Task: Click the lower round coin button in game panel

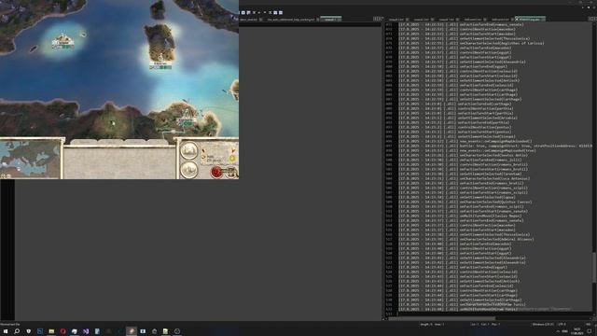Action: [x=188, y=170]
